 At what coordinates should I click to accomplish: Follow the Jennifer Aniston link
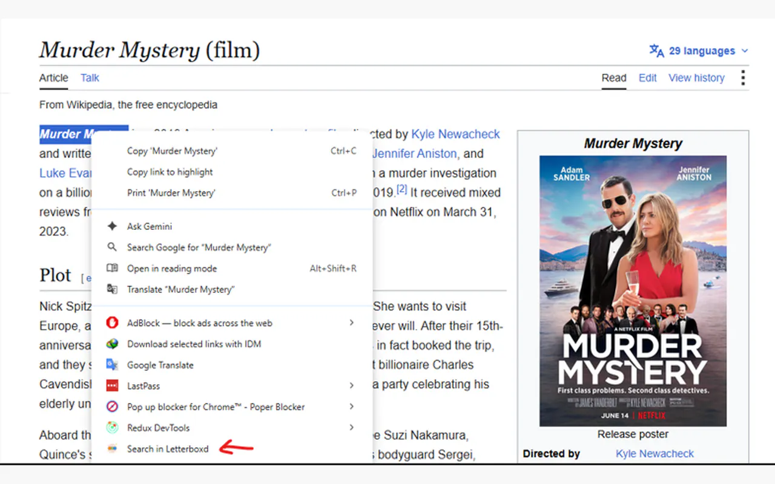point(415,154)
